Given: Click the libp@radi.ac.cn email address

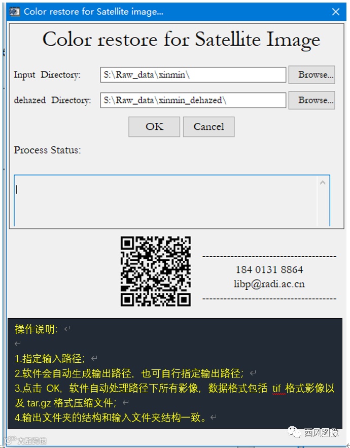Looking at the screenshot, I should [269, 284].
